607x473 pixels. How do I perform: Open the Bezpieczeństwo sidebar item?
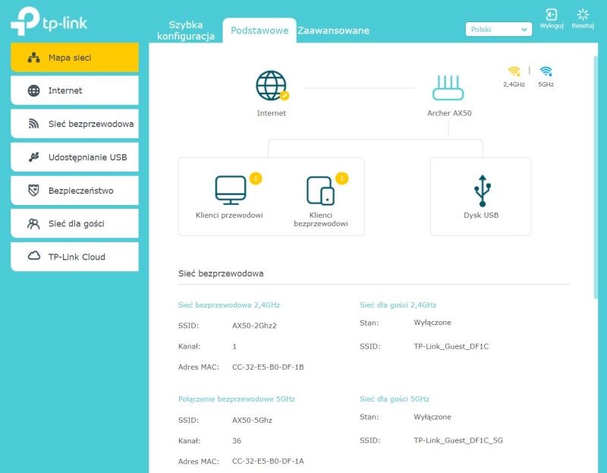point(74,191)
